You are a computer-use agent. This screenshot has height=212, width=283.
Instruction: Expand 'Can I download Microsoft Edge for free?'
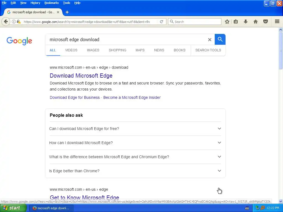135,129
